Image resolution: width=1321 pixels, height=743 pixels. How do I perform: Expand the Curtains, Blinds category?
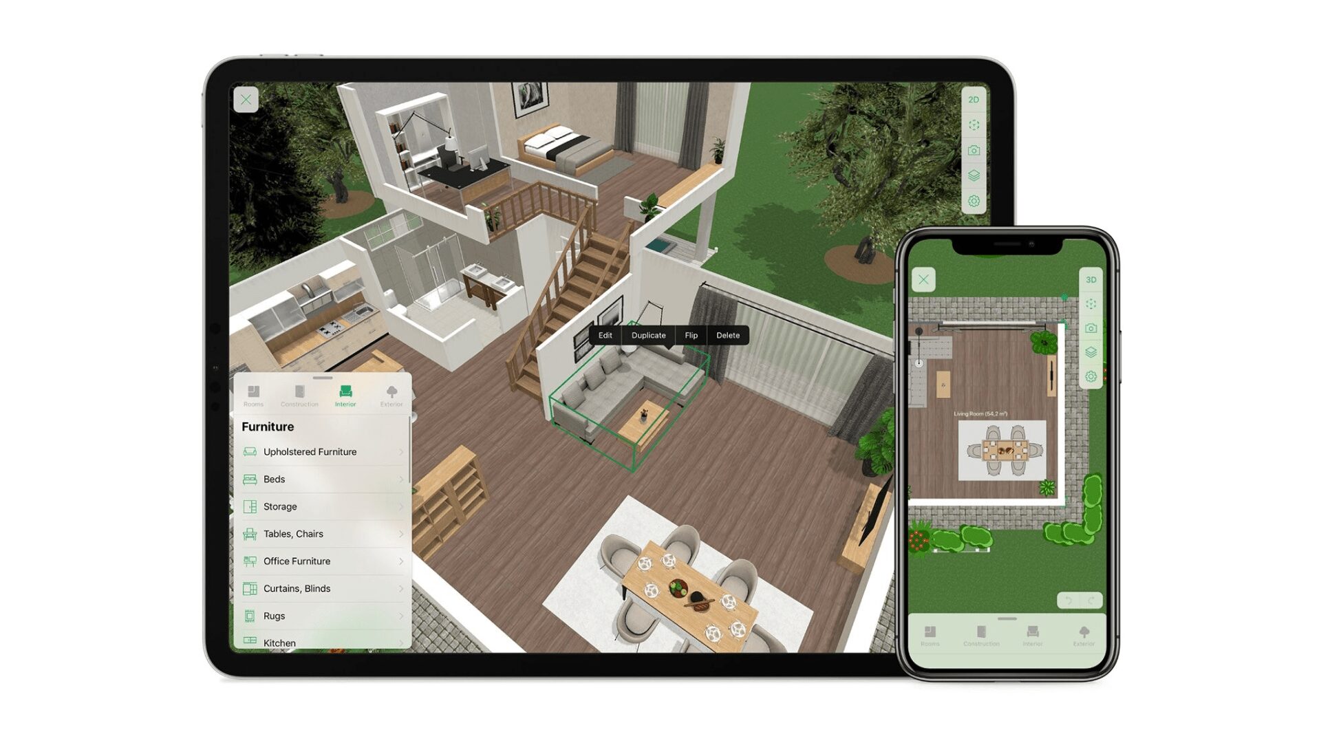[320, 588]
